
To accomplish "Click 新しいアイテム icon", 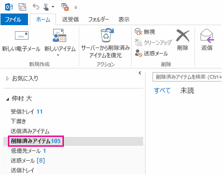I will 60,35.
